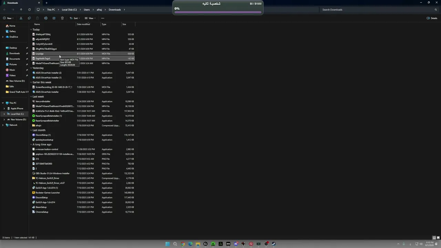Image resolution: width=441 pixels, height=248 pixels.
Task: Open Desktop quick access folder
Action: click(11, 48)
